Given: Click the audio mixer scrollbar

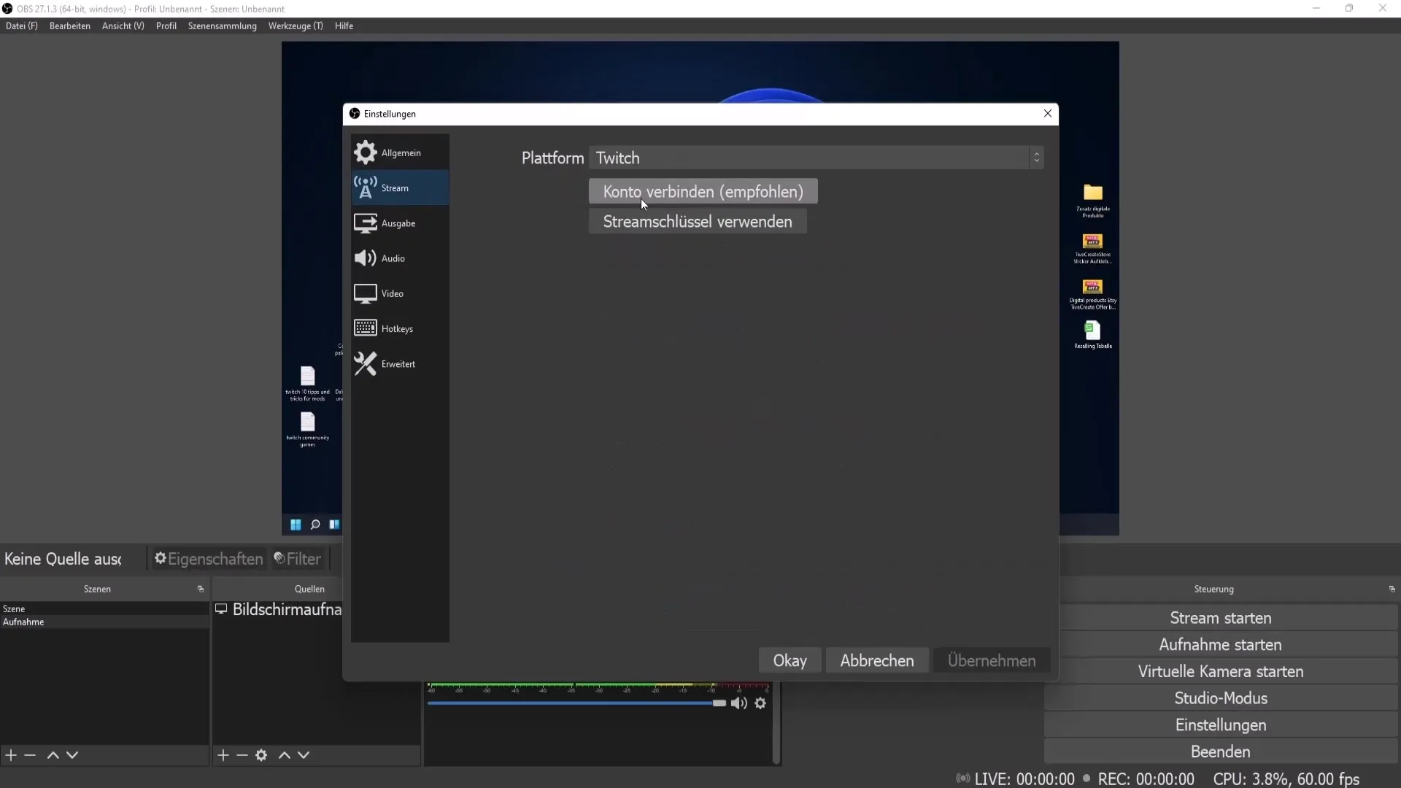Looking at the screenshot, I should [x=776, y=722].
